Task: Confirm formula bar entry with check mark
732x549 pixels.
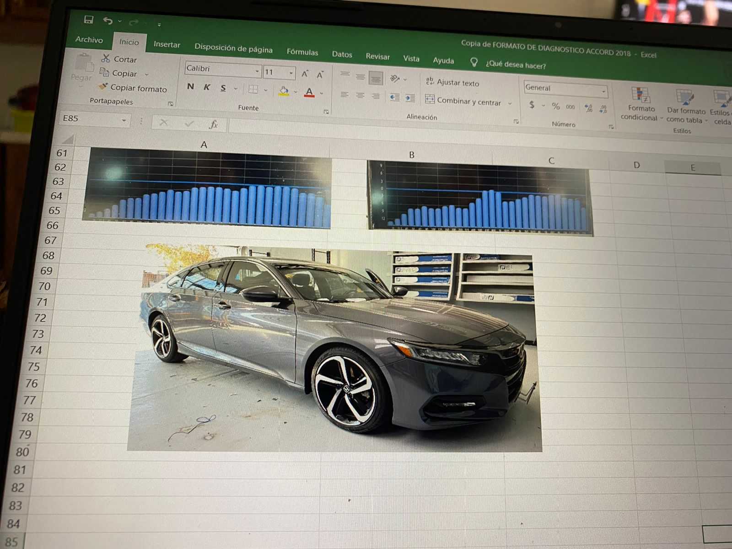Action: (x=189, y=124)
